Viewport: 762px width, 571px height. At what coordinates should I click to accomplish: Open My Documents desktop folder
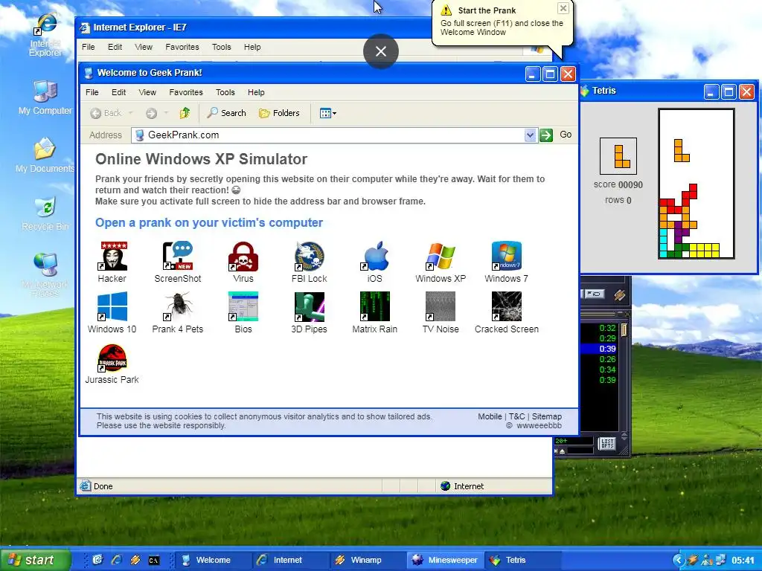tap(45, 155)
